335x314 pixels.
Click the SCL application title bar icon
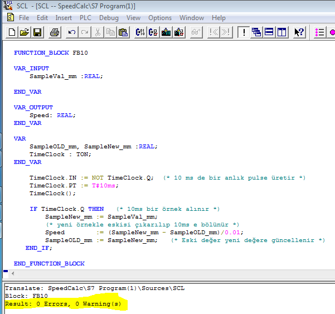click(x=8, y=6)
